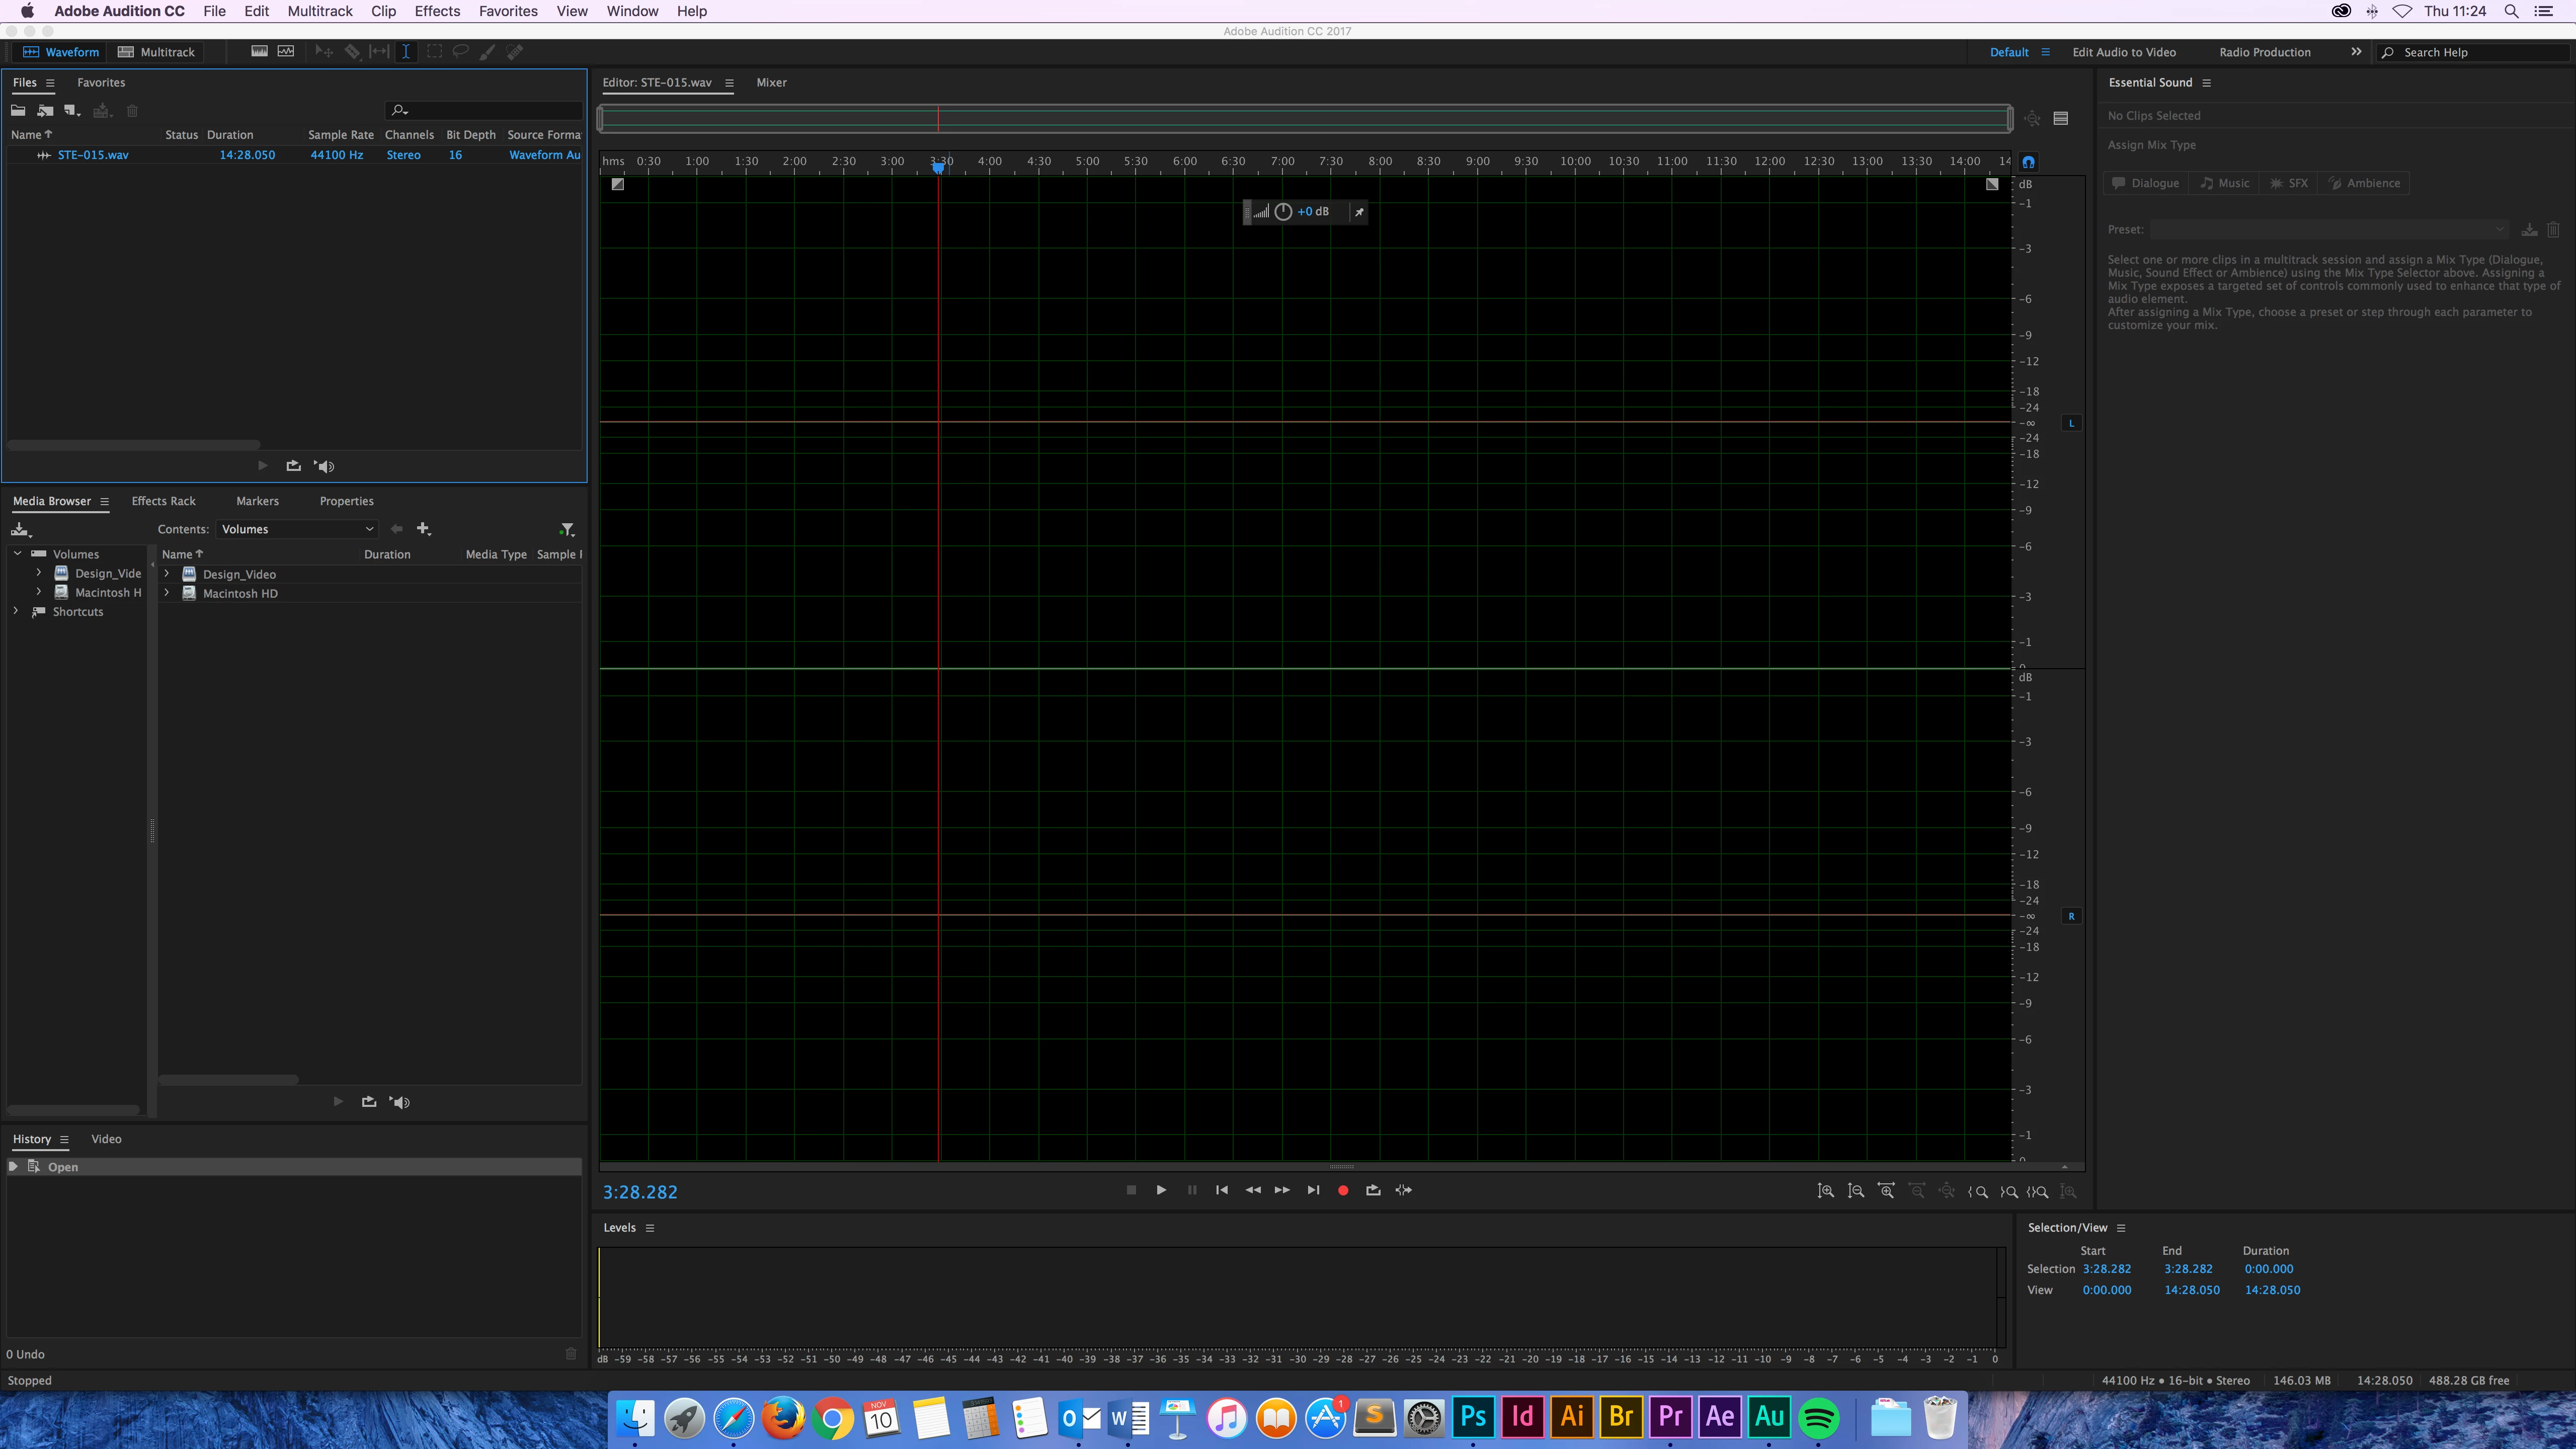Select the Radio Production workspace
The width and height of the screenshot is (2576, 1449).
pyautogui.click(x=2264, y=52)
